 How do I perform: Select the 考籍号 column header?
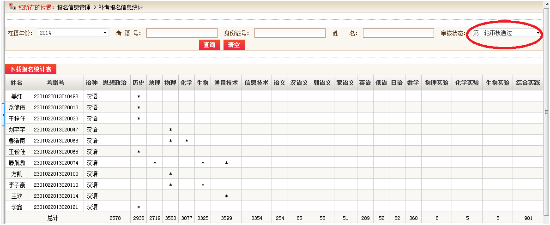click(55, 83)
